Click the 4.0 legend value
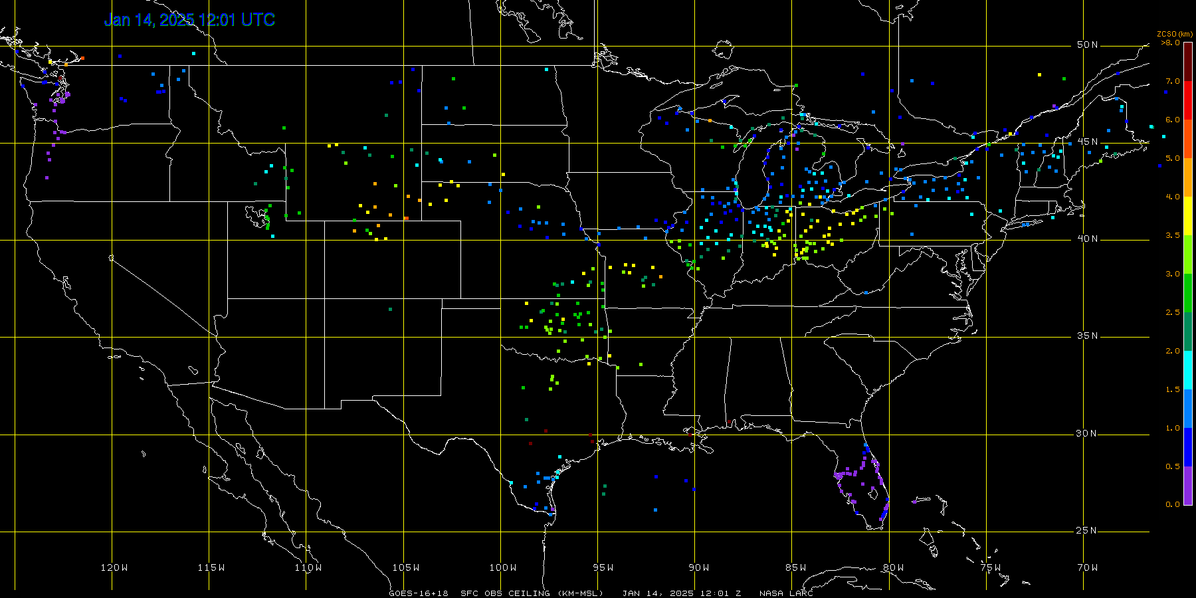Screen dimensions: 1196x598 point(1173,197)
